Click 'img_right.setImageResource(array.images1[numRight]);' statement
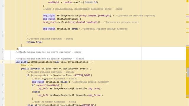 point(78,16)
